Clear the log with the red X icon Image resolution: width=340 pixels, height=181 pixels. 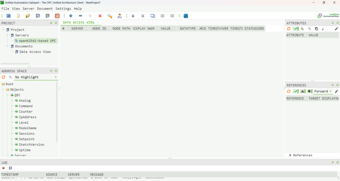tap(3, 168)
